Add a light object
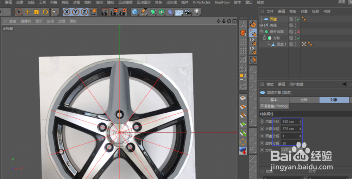 tap(197, 12)
